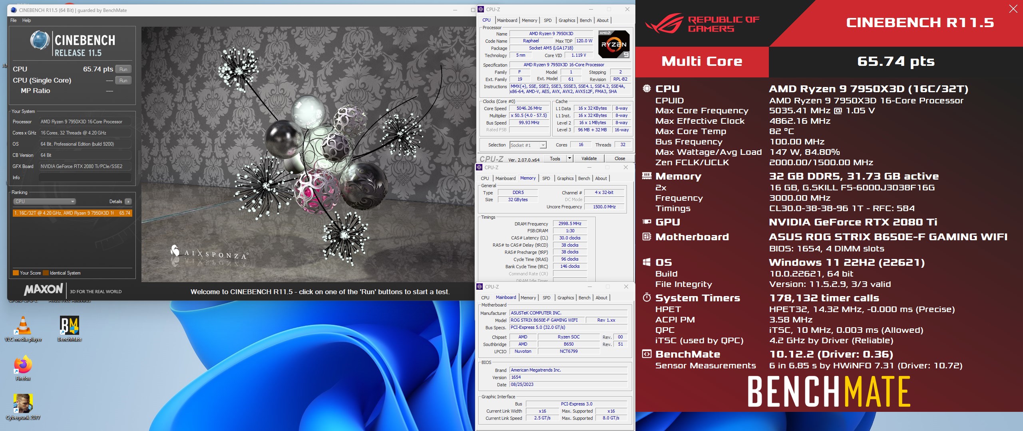Click the CPU-Z Memory window title icon
Image resolution: width=1023 pixels, height=431 pixels.
480,167
